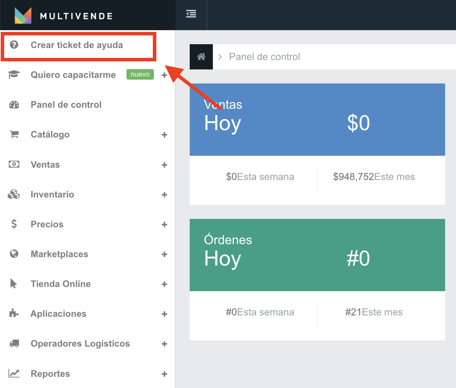Open the Tienda Online menu item
Screen dimensions: 456x388
tap(61, 284)
